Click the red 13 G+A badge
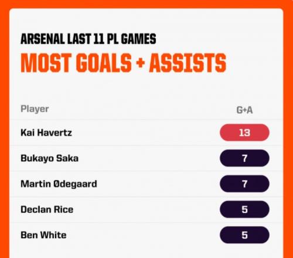This screenshot has width=293, height=258. tap(244, 133)
